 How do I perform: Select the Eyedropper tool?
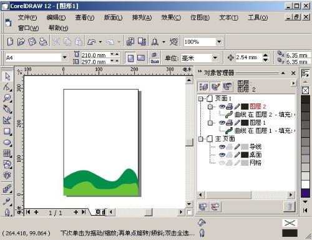[x=7, y=201]
